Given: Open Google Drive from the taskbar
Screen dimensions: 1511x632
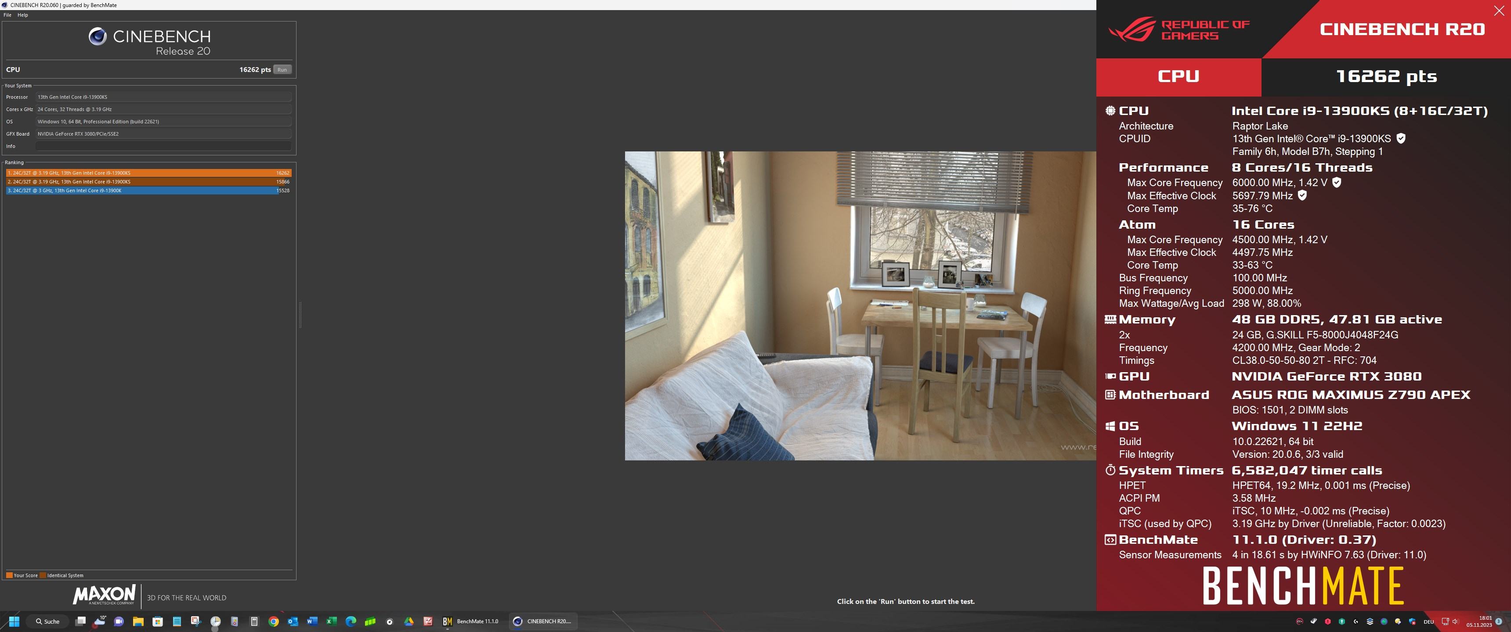Looking at the screenshot, I should coord(409,621).
